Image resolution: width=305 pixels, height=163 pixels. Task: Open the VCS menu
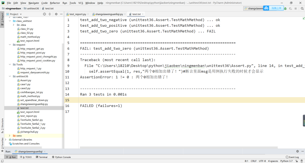pos(80,3)
